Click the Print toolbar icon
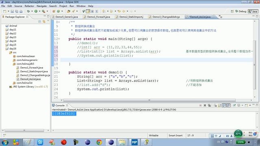Viewport: 260px width, 146px height. pos(21,11)
